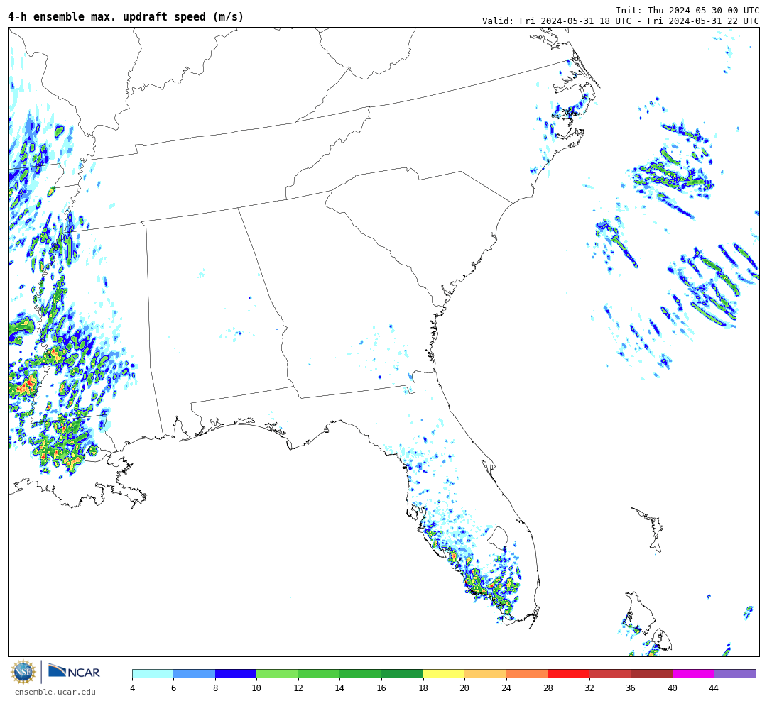Select the dark blue 8-10 color swatch
This screenshot has height=701, width=767.
click(x=236, y=674)
